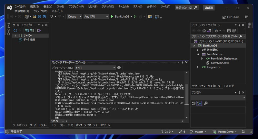Open notifications bell in status bar
The height and width of the screenshot is (139, 258).
pyautogui.click(x=243, y=132)
